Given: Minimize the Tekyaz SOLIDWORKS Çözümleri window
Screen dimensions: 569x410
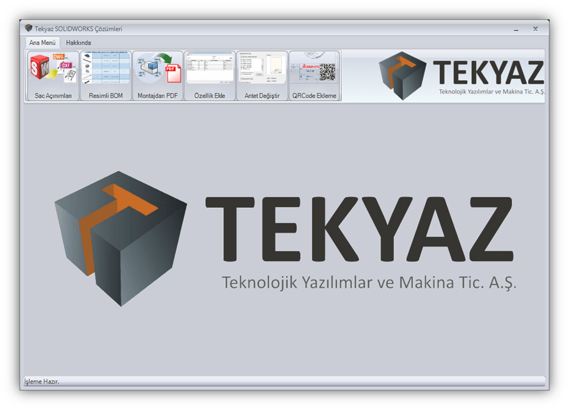Looking at the screenshot, I should point(516,29).
